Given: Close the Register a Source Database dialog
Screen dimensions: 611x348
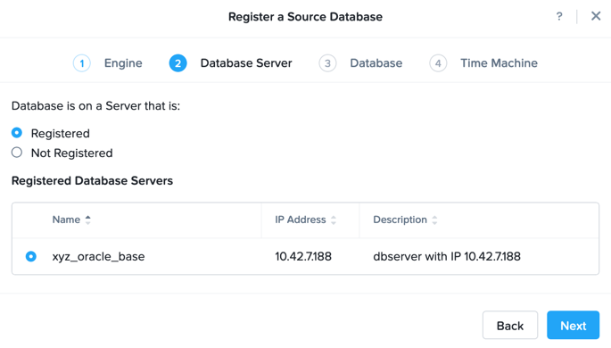Looking at the screenshot, I should coord(596,16).
